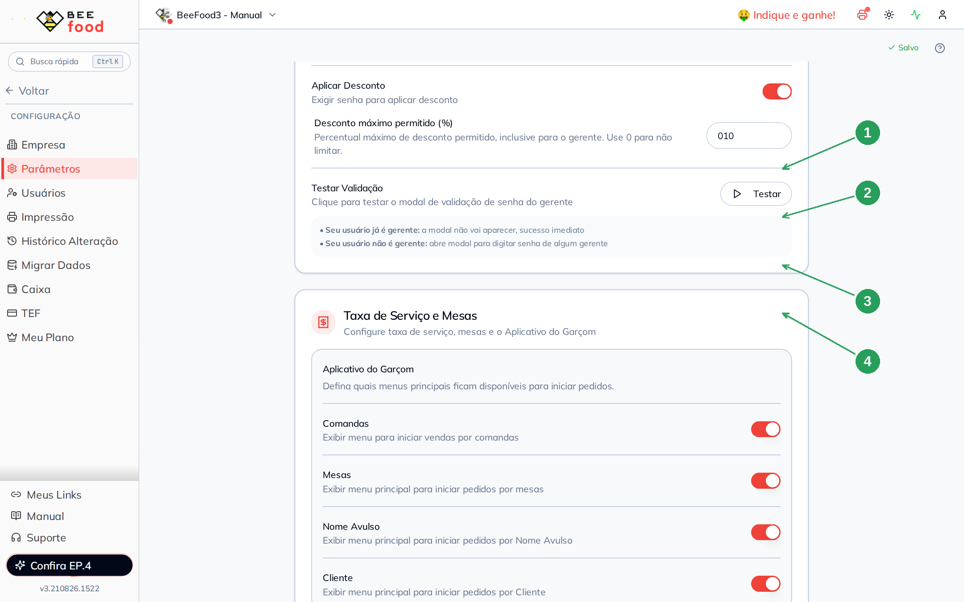Click the Ctrl K shortcut badge
964x602 pixels.
tap(108, 62)
